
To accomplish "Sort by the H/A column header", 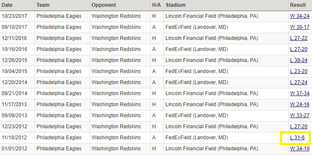I will pyautogui.click(x=156, y=5).
